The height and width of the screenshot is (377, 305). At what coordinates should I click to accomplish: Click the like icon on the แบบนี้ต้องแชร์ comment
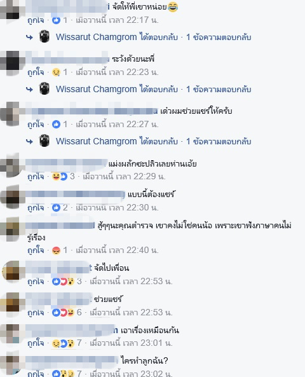point(56,208)
